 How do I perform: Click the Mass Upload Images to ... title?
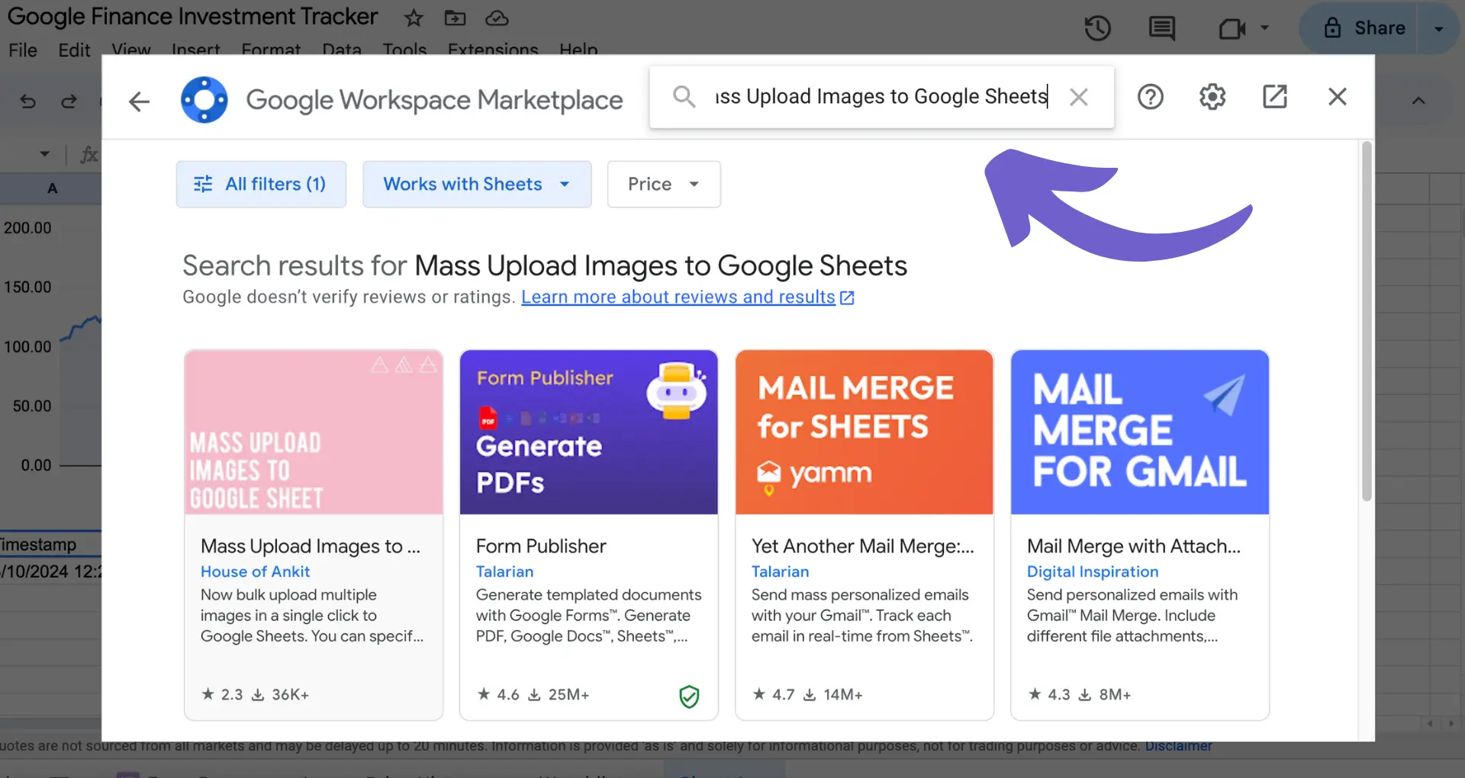tap(311, 546)
